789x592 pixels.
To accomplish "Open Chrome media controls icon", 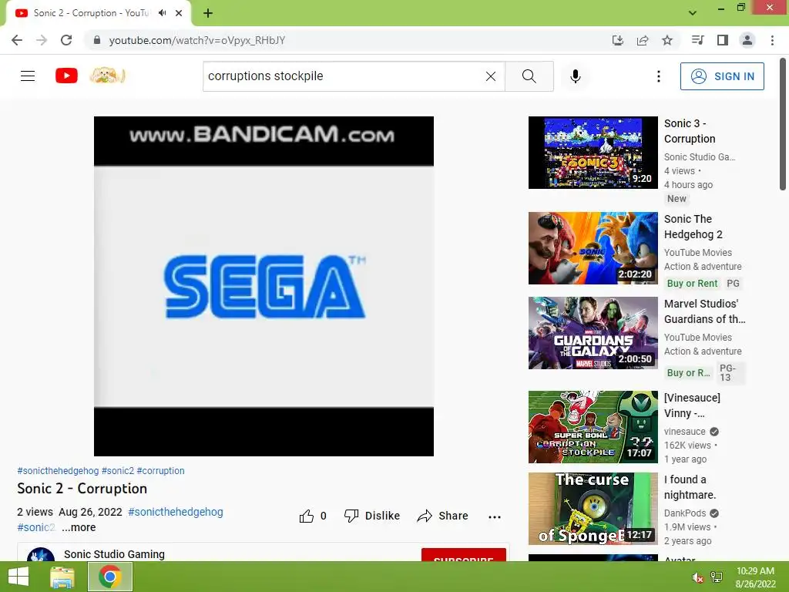I will pyautogui.click(x=698, y=40).
